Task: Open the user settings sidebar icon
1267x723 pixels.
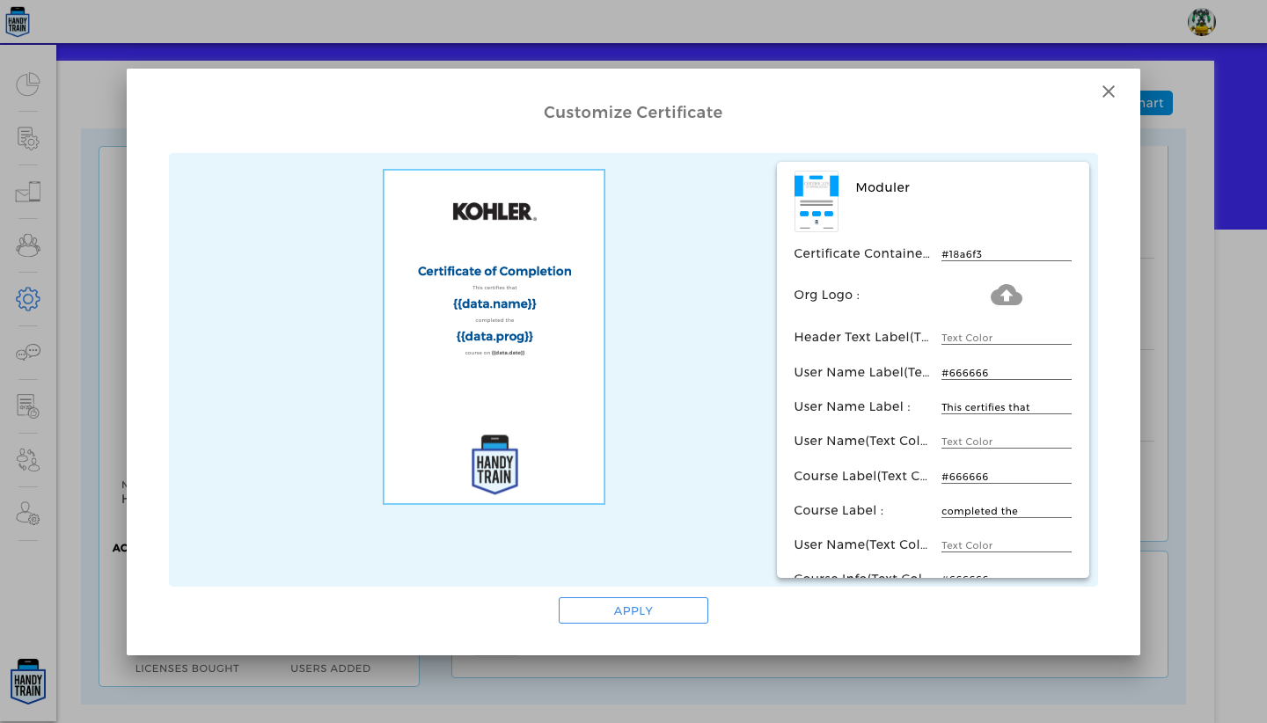Action: click(28, 515)
